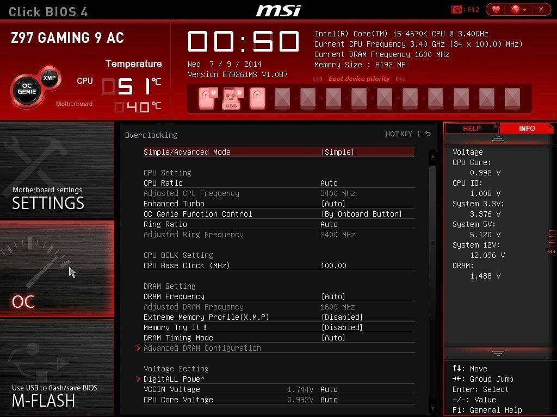Click the F12 screenshot camera icon
557x417 pixels.
pyautogui.click(x=457, y=9)
